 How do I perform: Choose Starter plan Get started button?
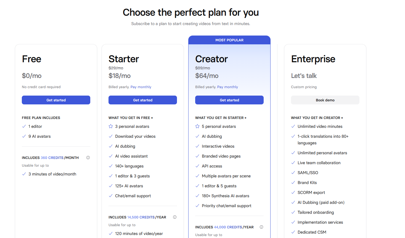point(143,100)
